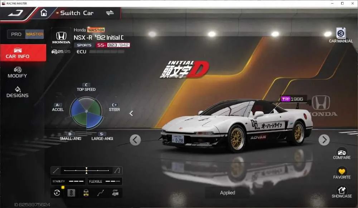Switch to MASTER mode
The height and width of the screenshot is (208, 358).
tap(34, 34)
